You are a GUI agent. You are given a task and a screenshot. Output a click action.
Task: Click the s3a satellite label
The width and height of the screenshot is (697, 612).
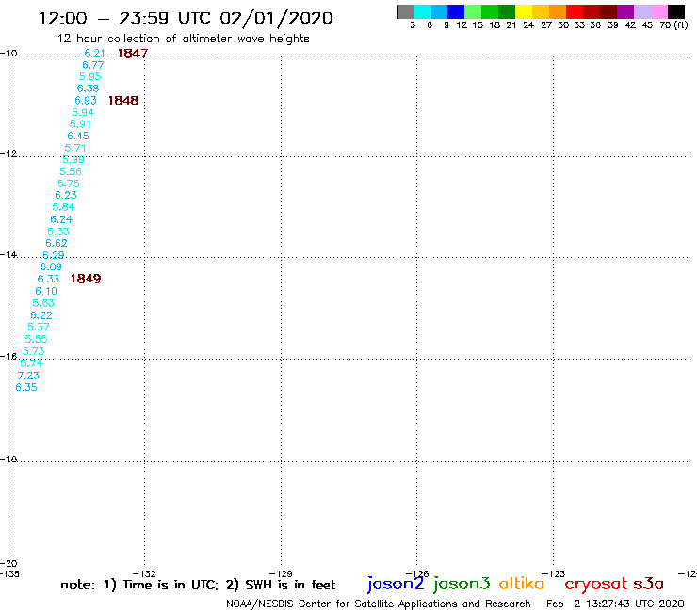pos(649,584)
